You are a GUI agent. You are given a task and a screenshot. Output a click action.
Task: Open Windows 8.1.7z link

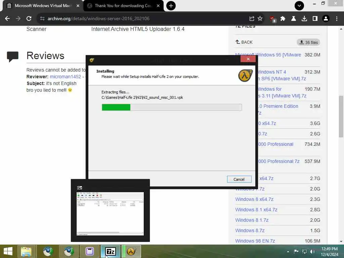[252, 220]
